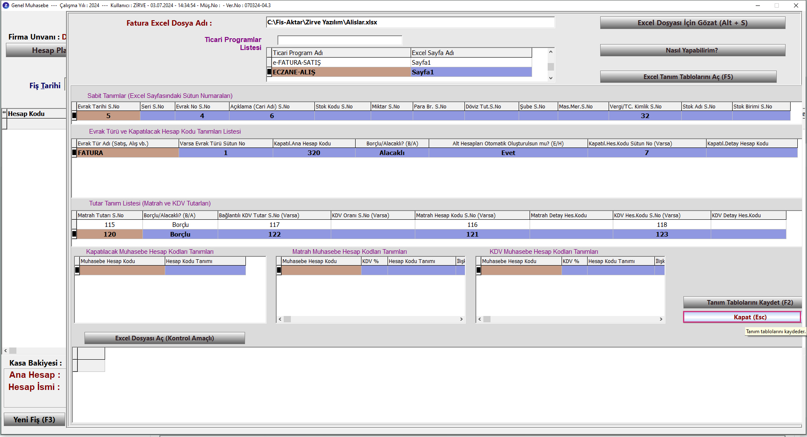Open Excel Tanım Tablolarını Aç (F5)
Viewport: 807px width, 437px height.
coord(688,77)
